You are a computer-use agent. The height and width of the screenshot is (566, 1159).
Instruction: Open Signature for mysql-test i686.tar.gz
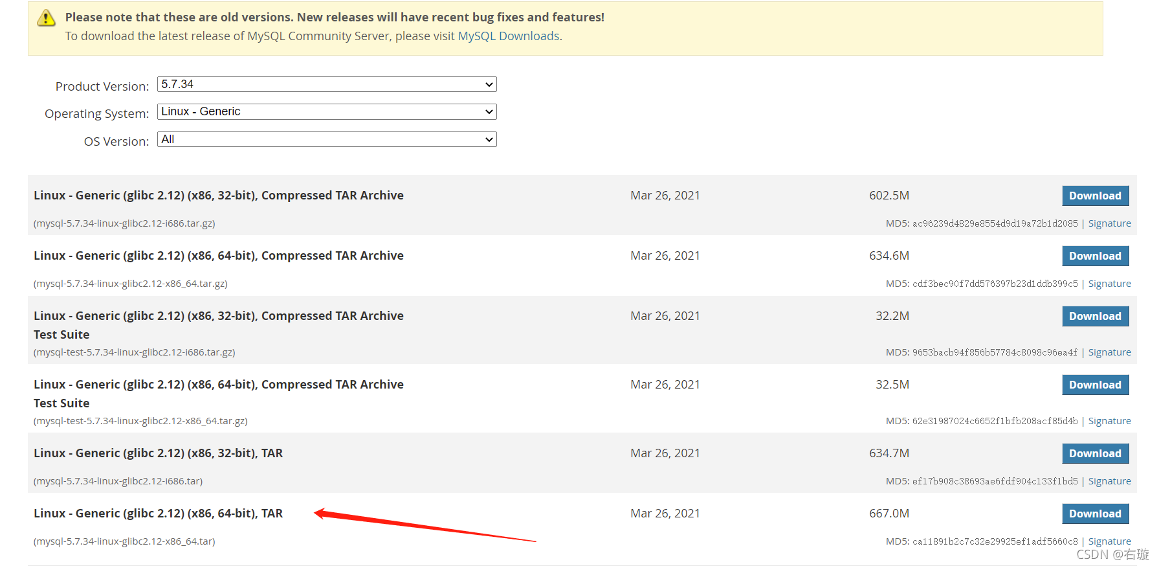click(1109, 352)
